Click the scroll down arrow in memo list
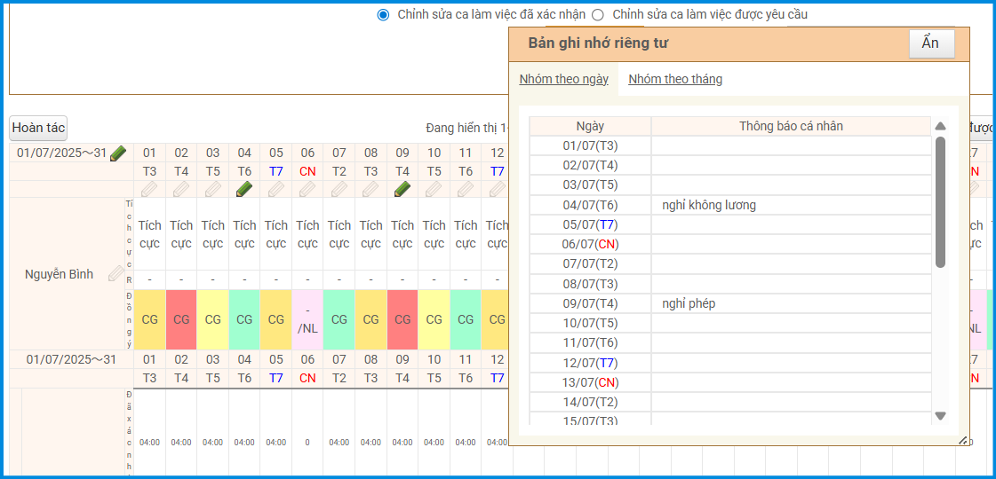Viewport: 996px width, 479px height. [x=940, y=416]
